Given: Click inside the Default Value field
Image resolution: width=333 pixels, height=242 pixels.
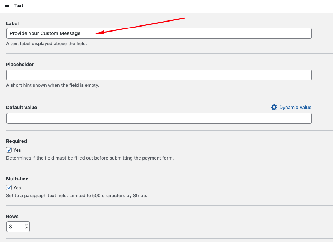Looking at the screenshot, I should (159, 118).
